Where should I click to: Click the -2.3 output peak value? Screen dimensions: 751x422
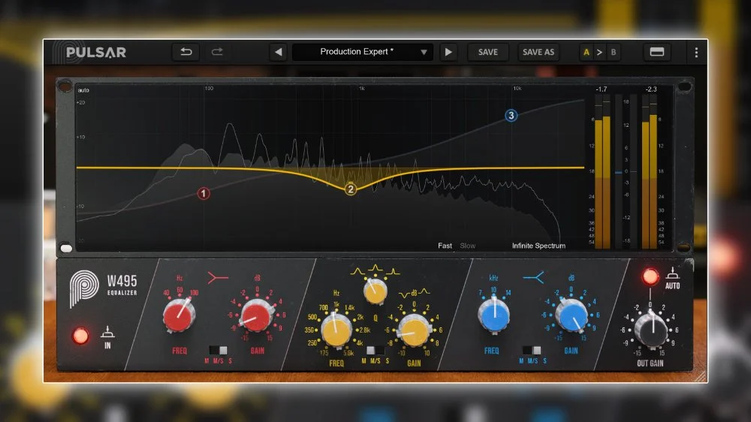651,89
